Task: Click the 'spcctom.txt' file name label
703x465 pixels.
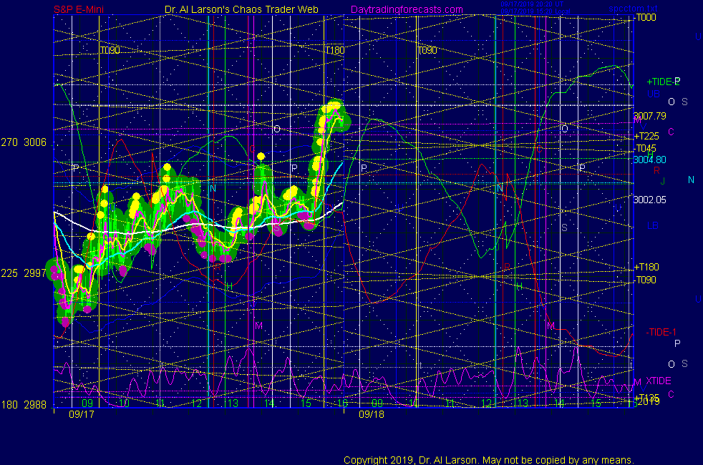Action: point(633,9)
